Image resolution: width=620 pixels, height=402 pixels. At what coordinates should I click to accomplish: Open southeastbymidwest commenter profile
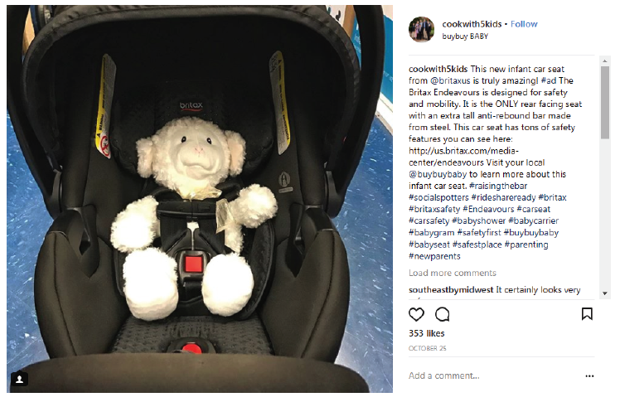point(451,290)
